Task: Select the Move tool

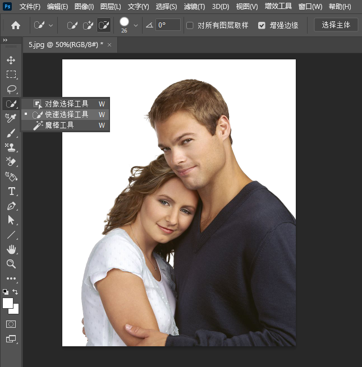Action: pyautogui.click(x=11, y=60)
